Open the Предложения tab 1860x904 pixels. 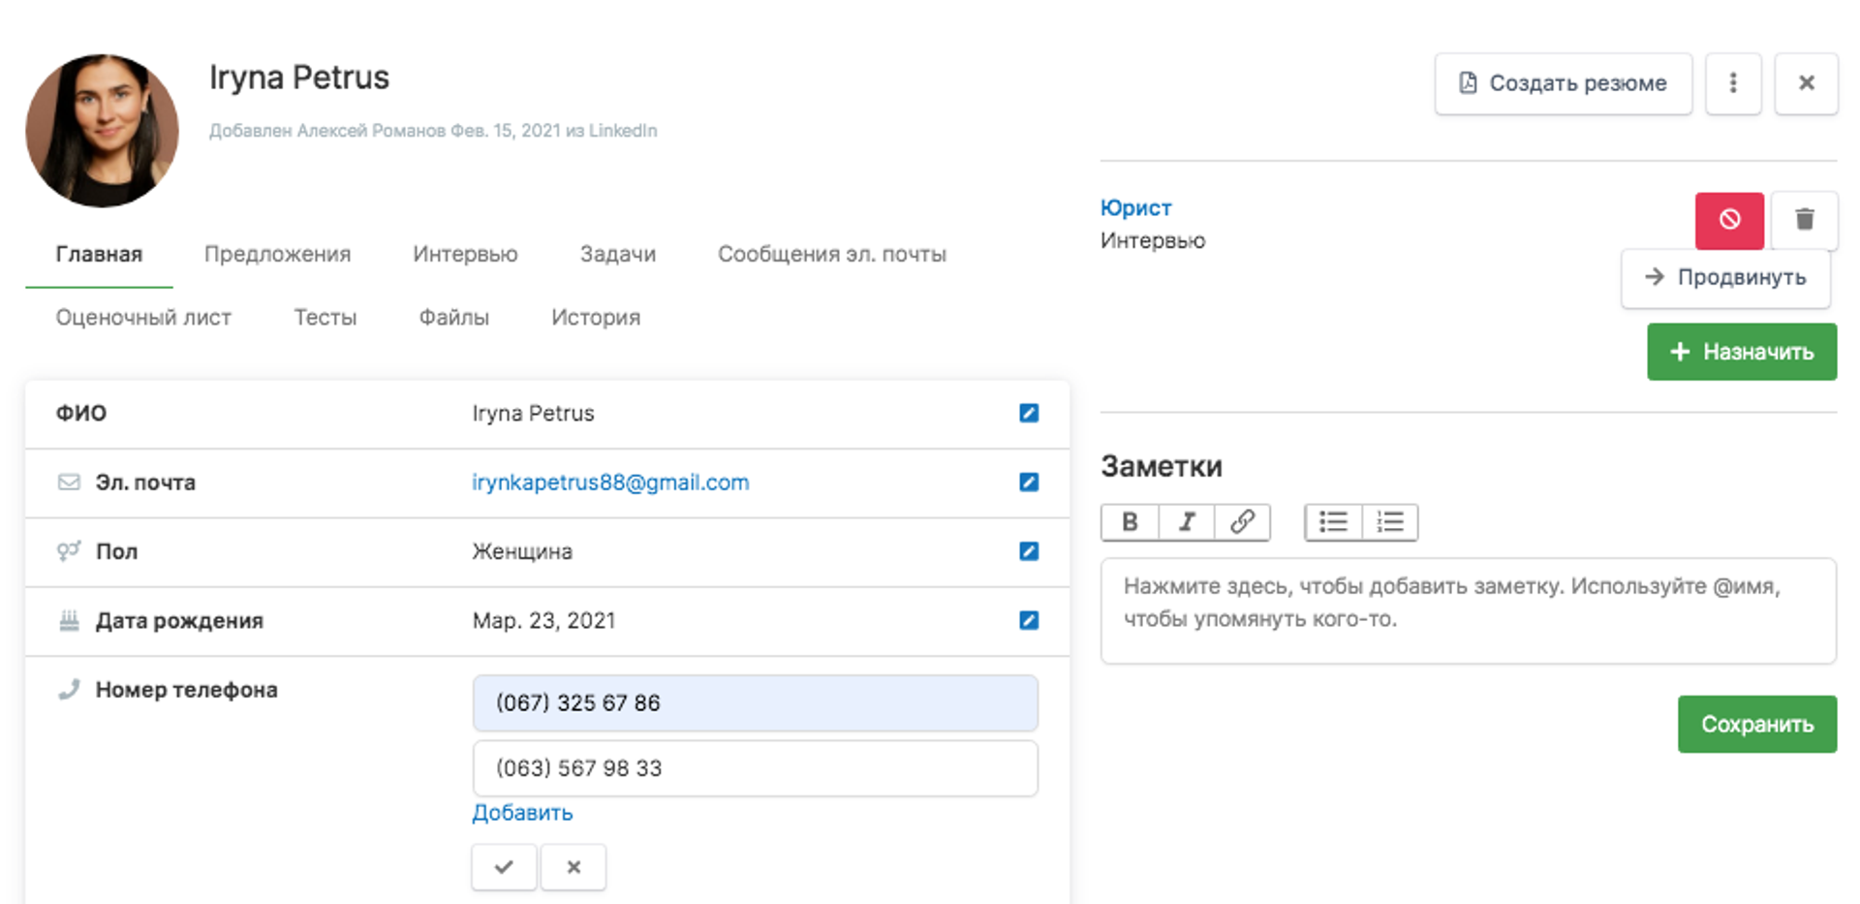pos(277,254)
